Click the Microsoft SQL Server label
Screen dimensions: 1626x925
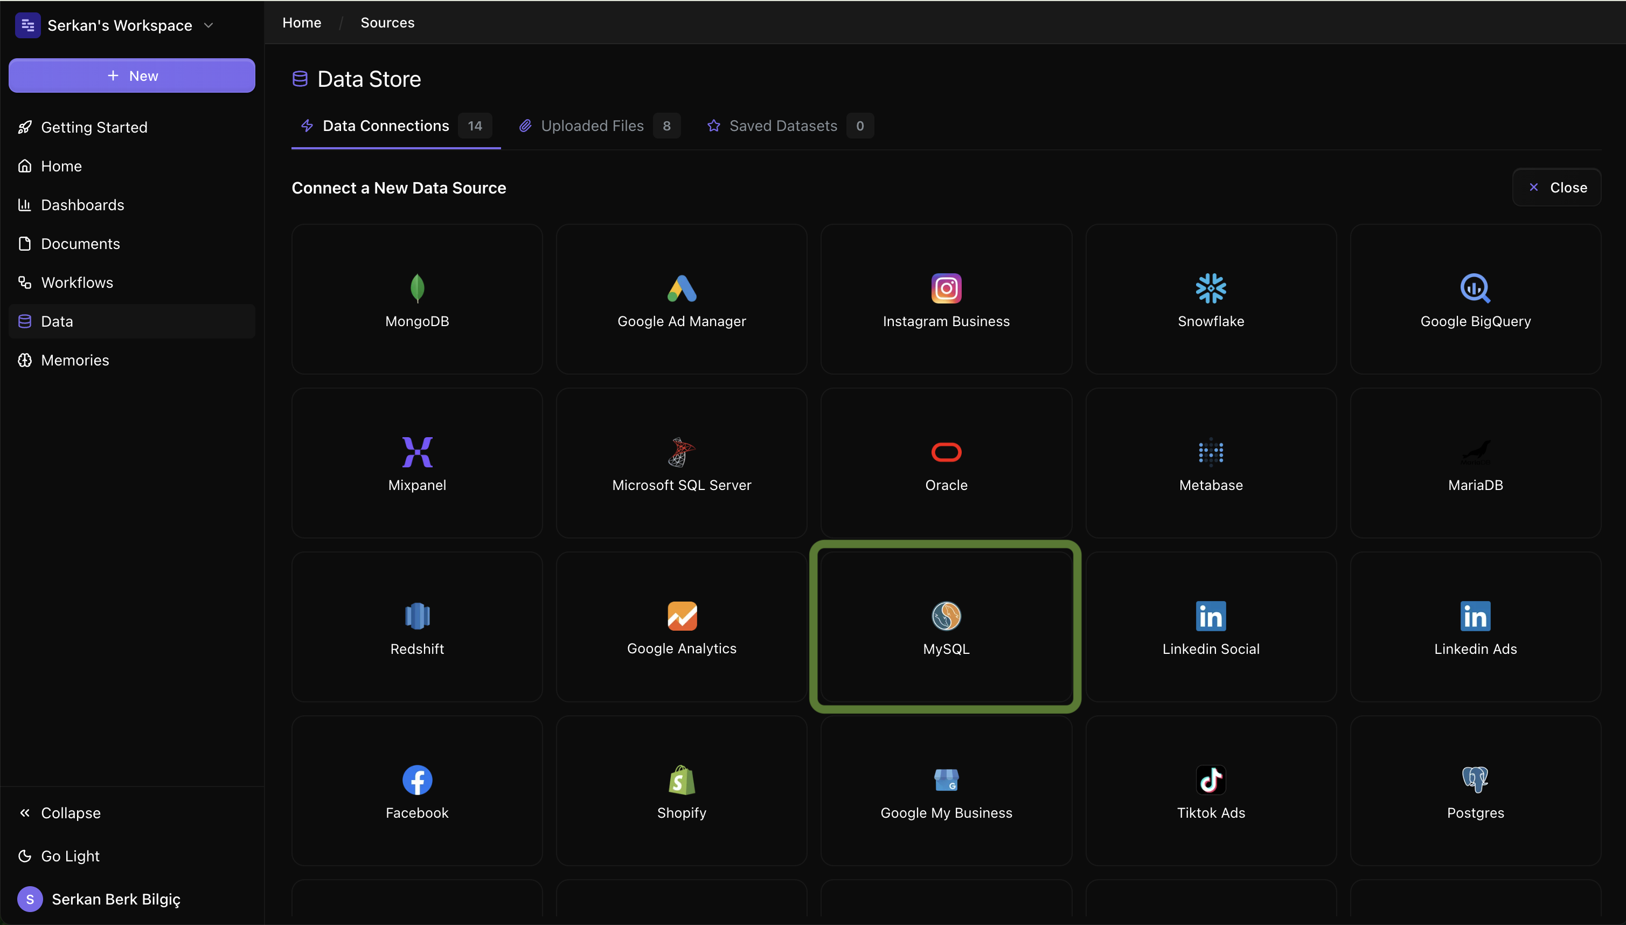[682, 485]
